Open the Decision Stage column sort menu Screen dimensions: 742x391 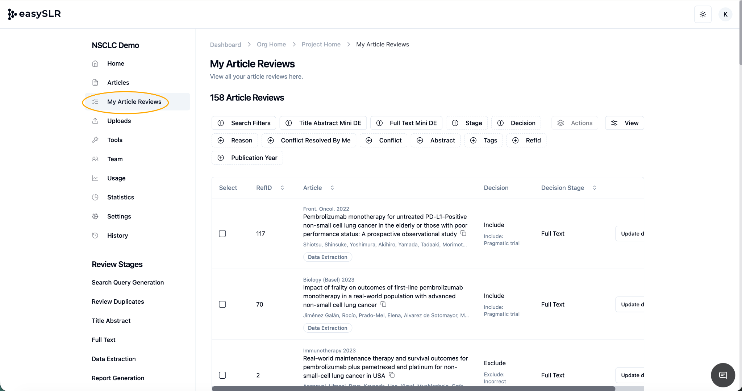(594, 188)
